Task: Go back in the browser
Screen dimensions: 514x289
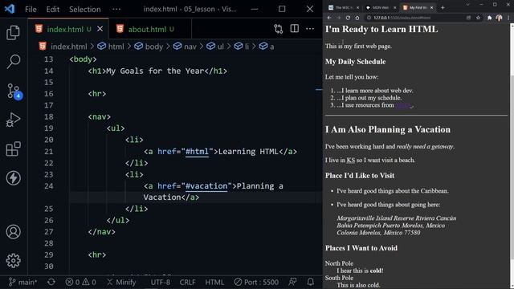Action: (329, 18)
